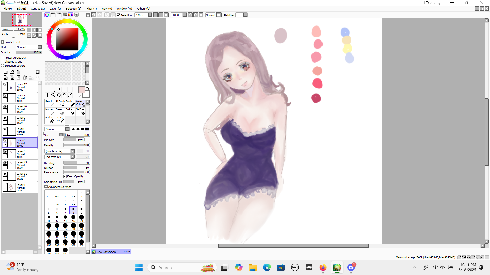Pick the Zoom magnifier tool
The height and width of the screenshot is (275, 490).
[53, 95]
